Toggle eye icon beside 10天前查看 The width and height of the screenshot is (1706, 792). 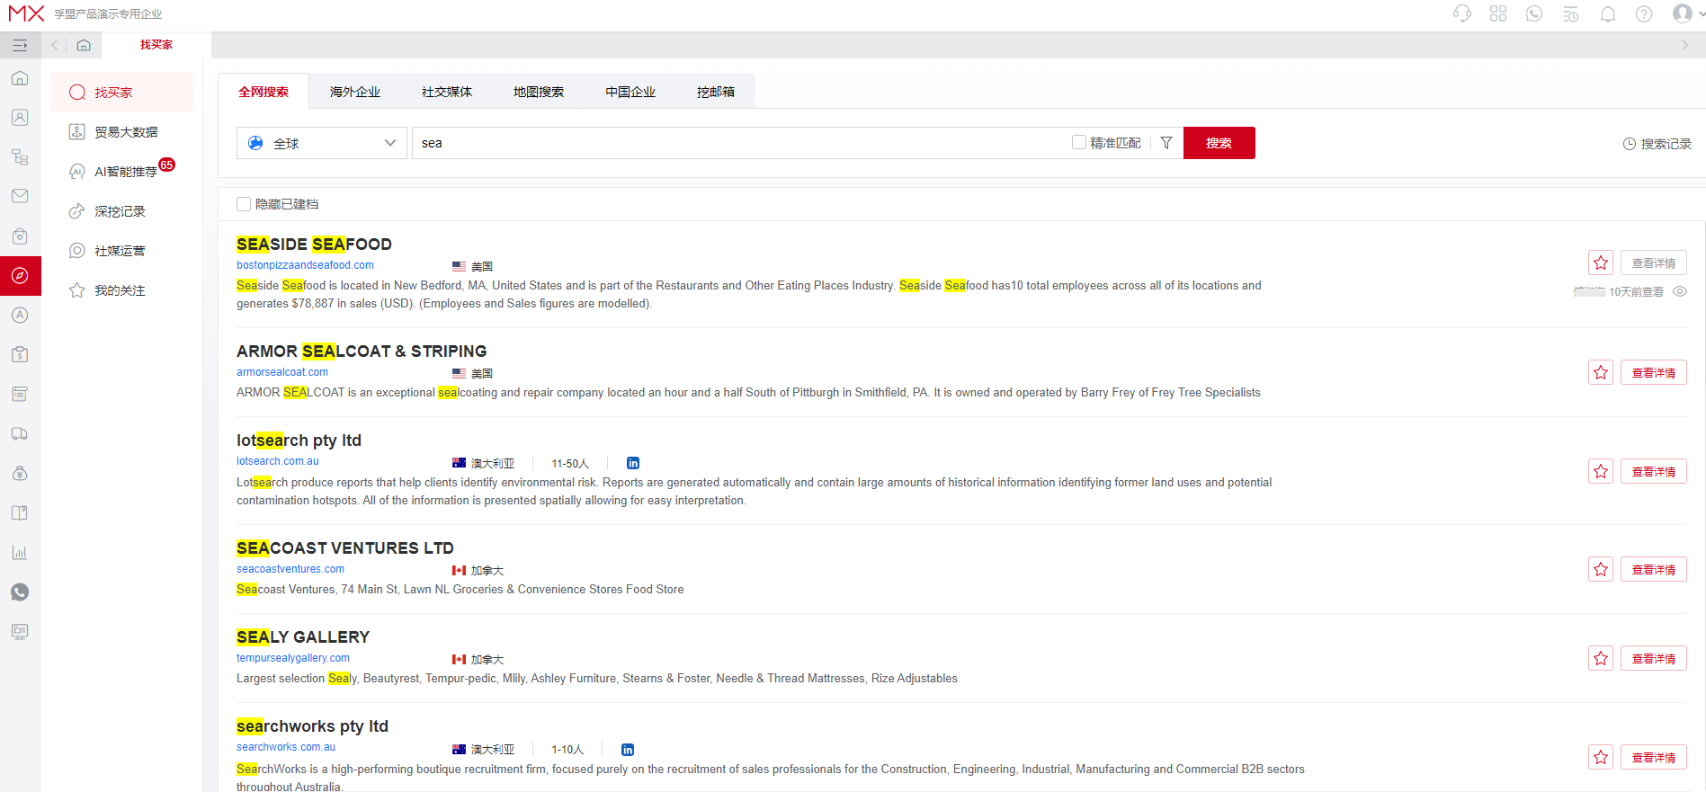[x=1680, y=291]
